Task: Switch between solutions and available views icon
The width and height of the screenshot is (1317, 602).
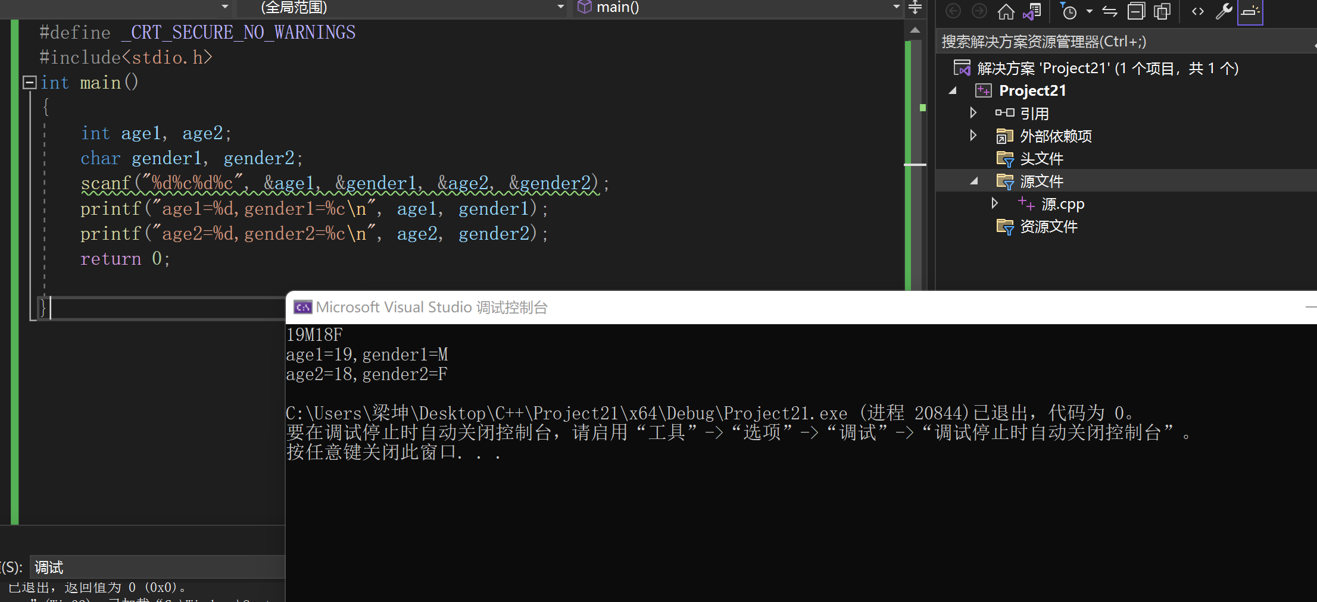Action: (x=1032, y=11)
